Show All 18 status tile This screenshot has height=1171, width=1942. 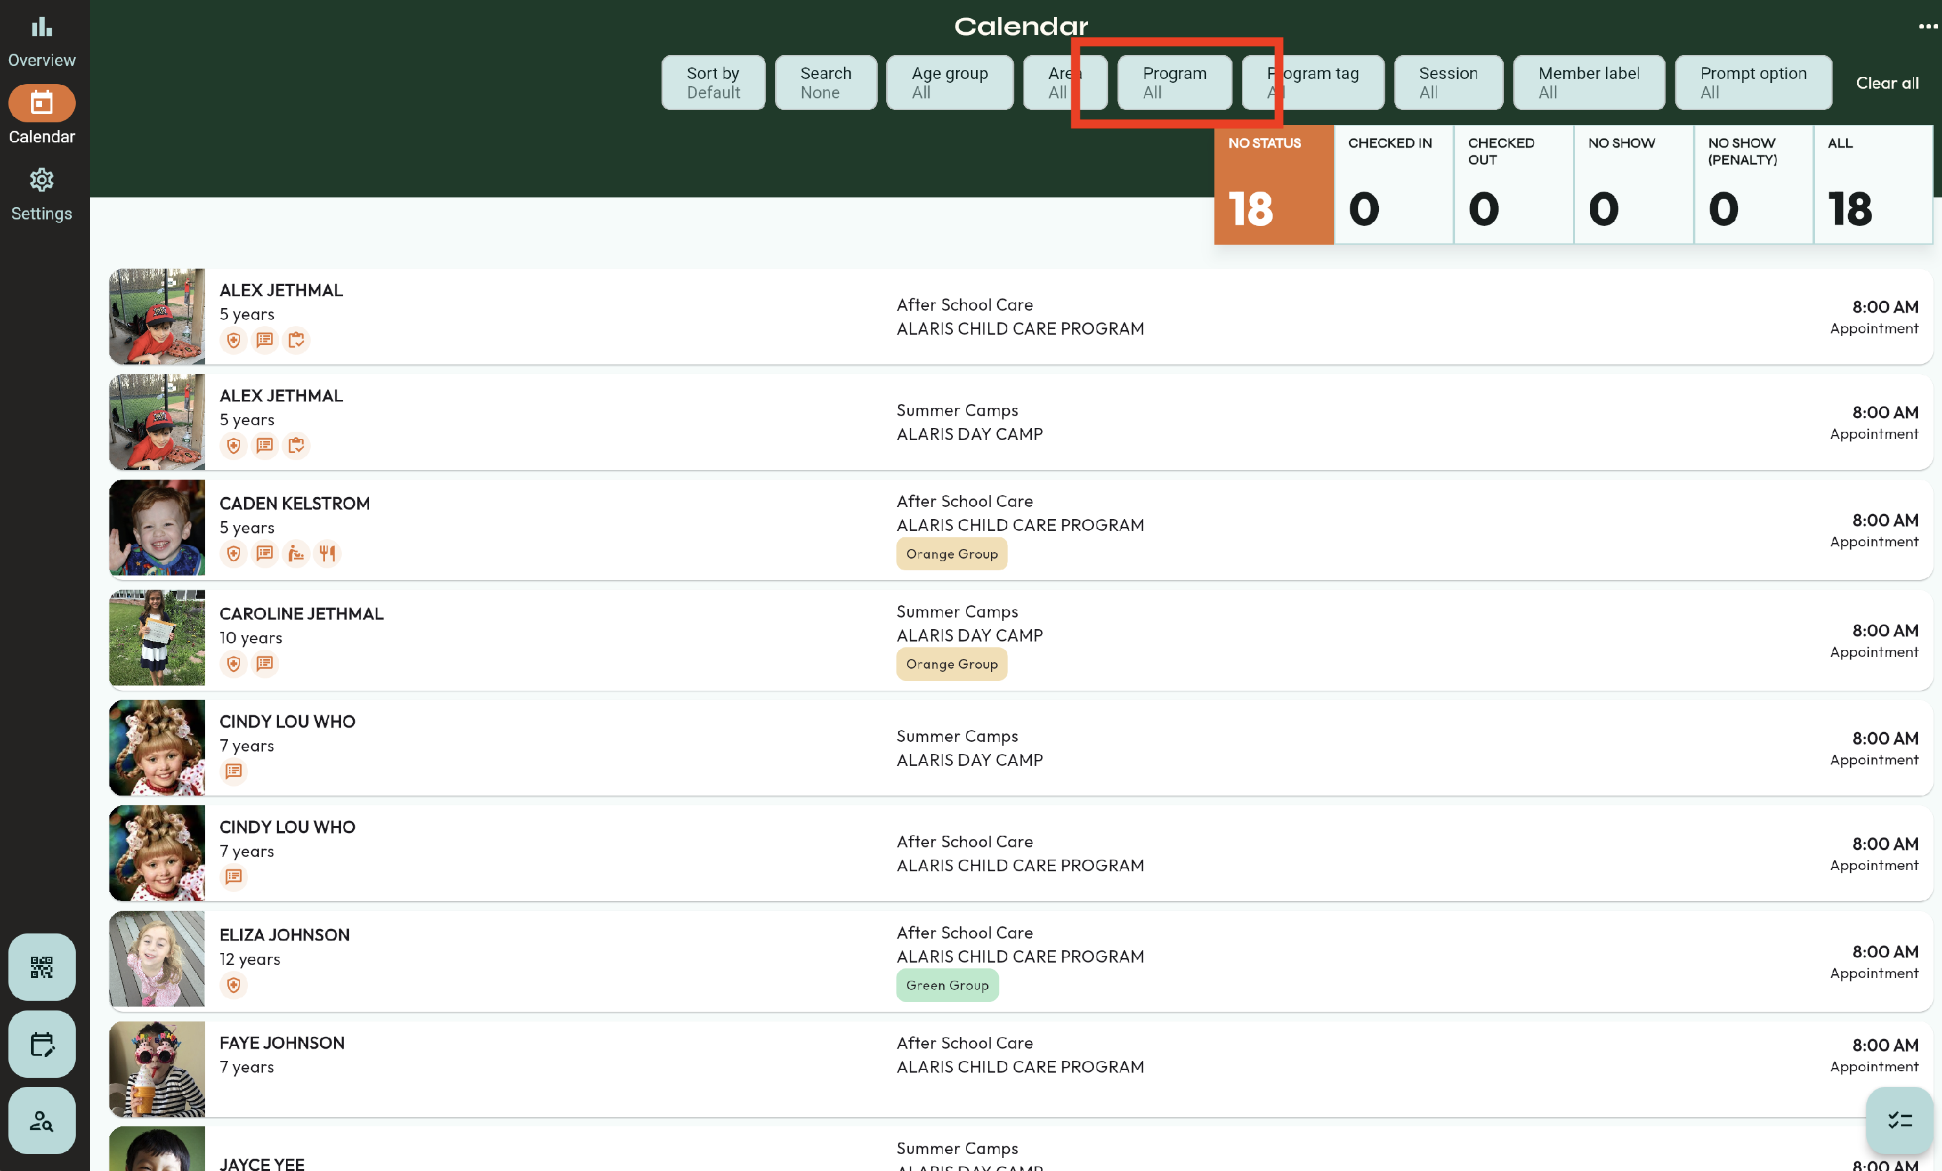[x=1872, y=184]
